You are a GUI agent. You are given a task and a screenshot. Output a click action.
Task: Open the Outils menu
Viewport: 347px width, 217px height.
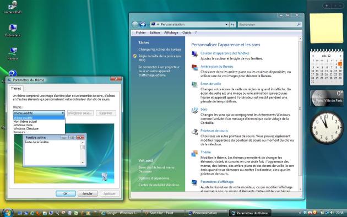point(187,32)
